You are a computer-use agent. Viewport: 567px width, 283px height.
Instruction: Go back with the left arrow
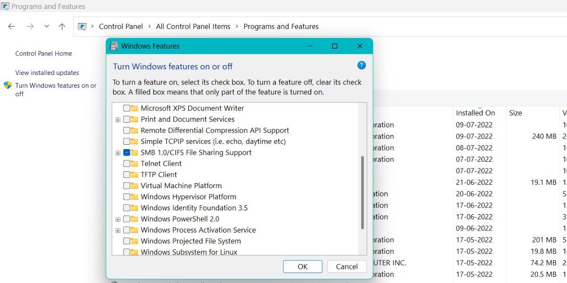pos(12,26)
